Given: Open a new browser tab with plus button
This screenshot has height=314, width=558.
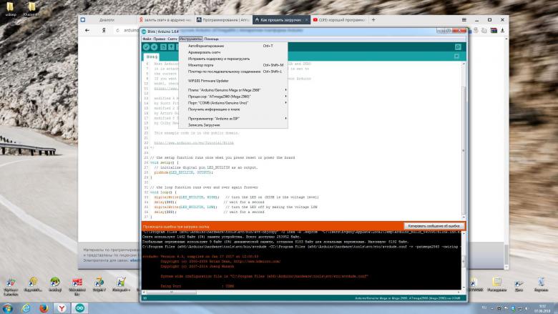Looking at the screenshot, I should [373, 20].
